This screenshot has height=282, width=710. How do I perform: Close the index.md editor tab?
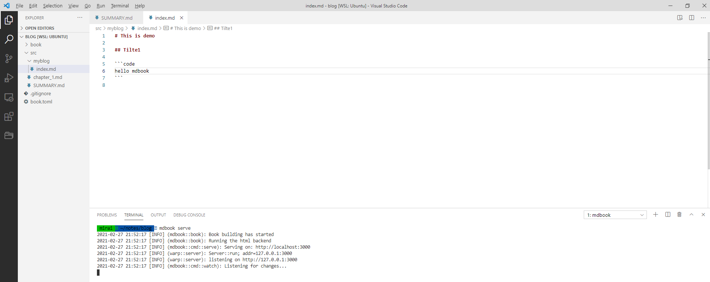pyautogui.click(x=182, y=18)
